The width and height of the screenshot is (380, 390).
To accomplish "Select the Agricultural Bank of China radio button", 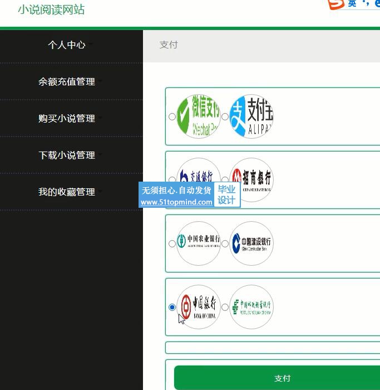I will click(172, 243).
